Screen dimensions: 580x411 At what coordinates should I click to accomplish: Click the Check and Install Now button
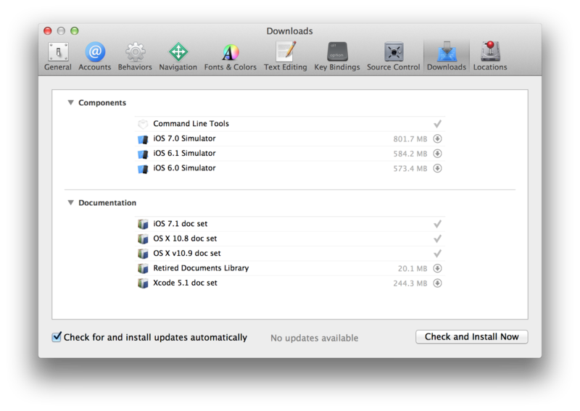coord(472,336)
